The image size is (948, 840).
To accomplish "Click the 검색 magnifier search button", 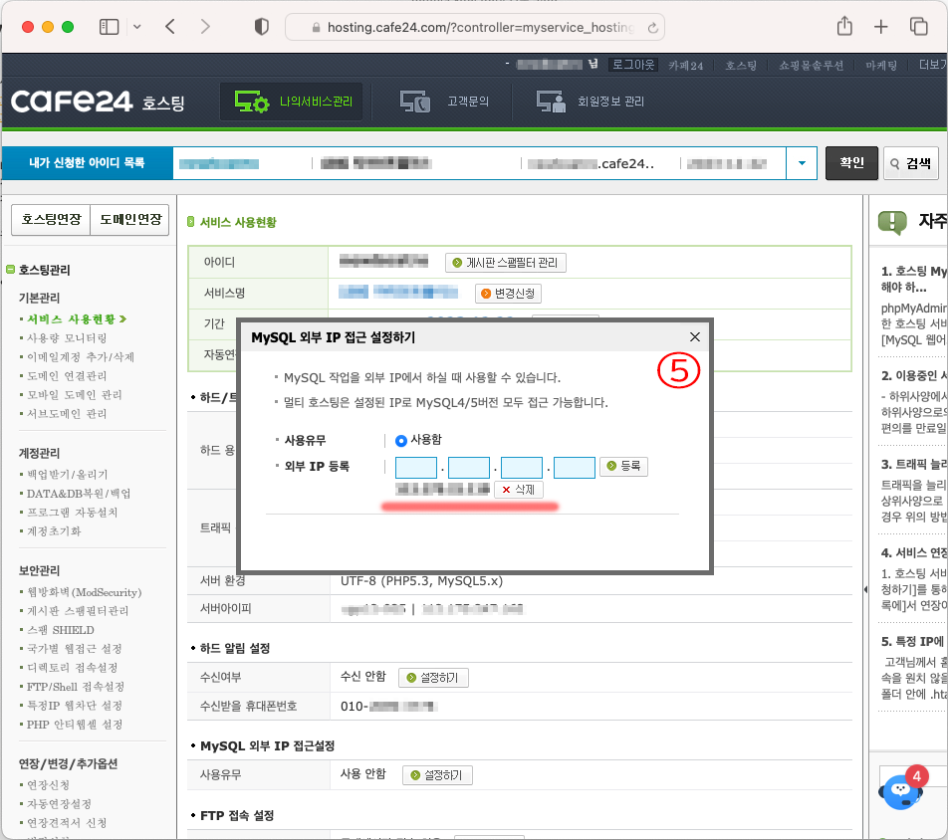I will 910,163.
